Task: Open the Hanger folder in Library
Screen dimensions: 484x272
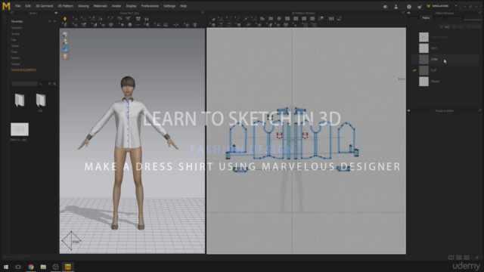Action: pyautogui.click(x=16, y=64)
